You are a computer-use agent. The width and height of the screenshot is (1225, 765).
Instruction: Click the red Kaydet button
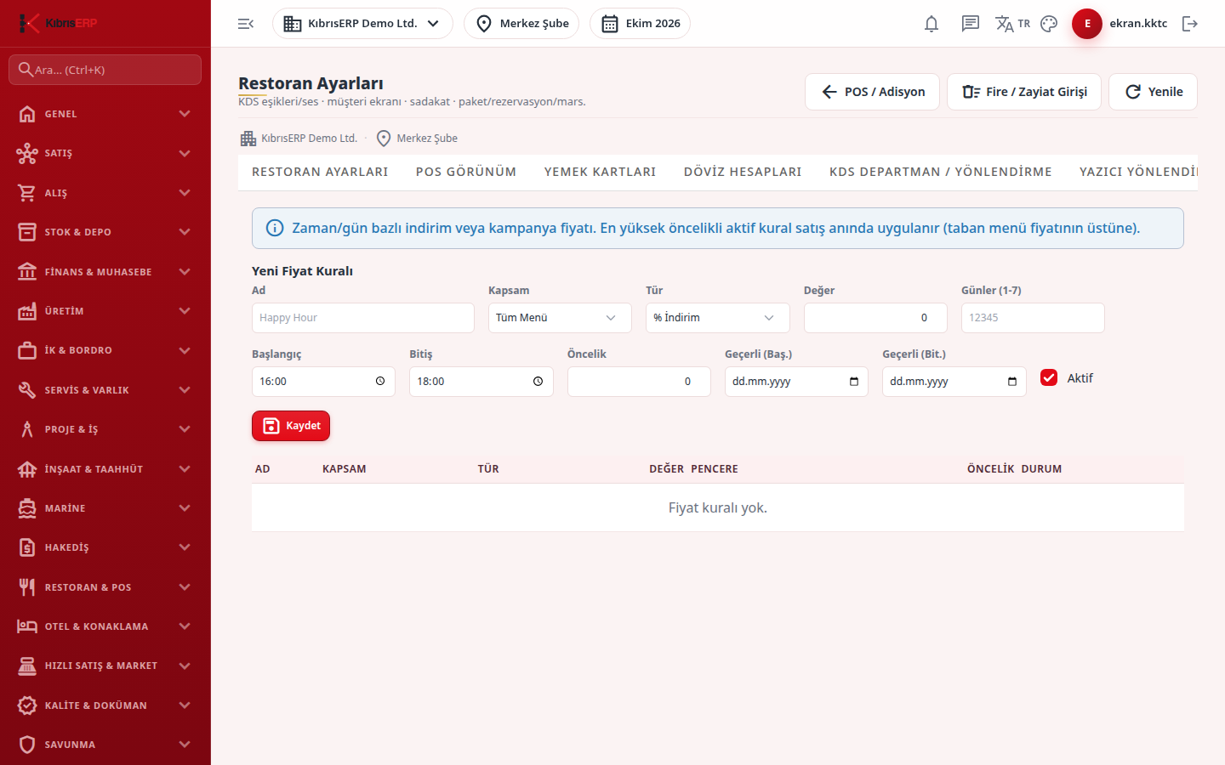click(x=291, y=426)
